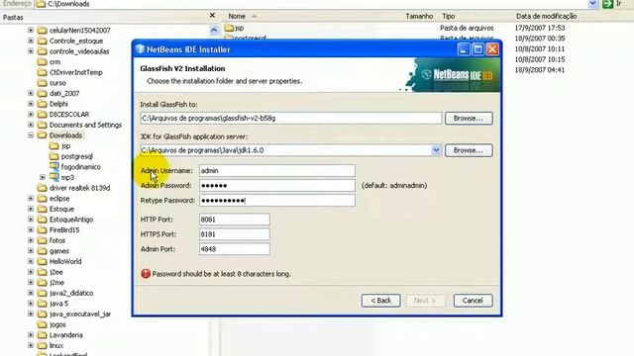Select the FireBird15 folder icon

[42, 229]
